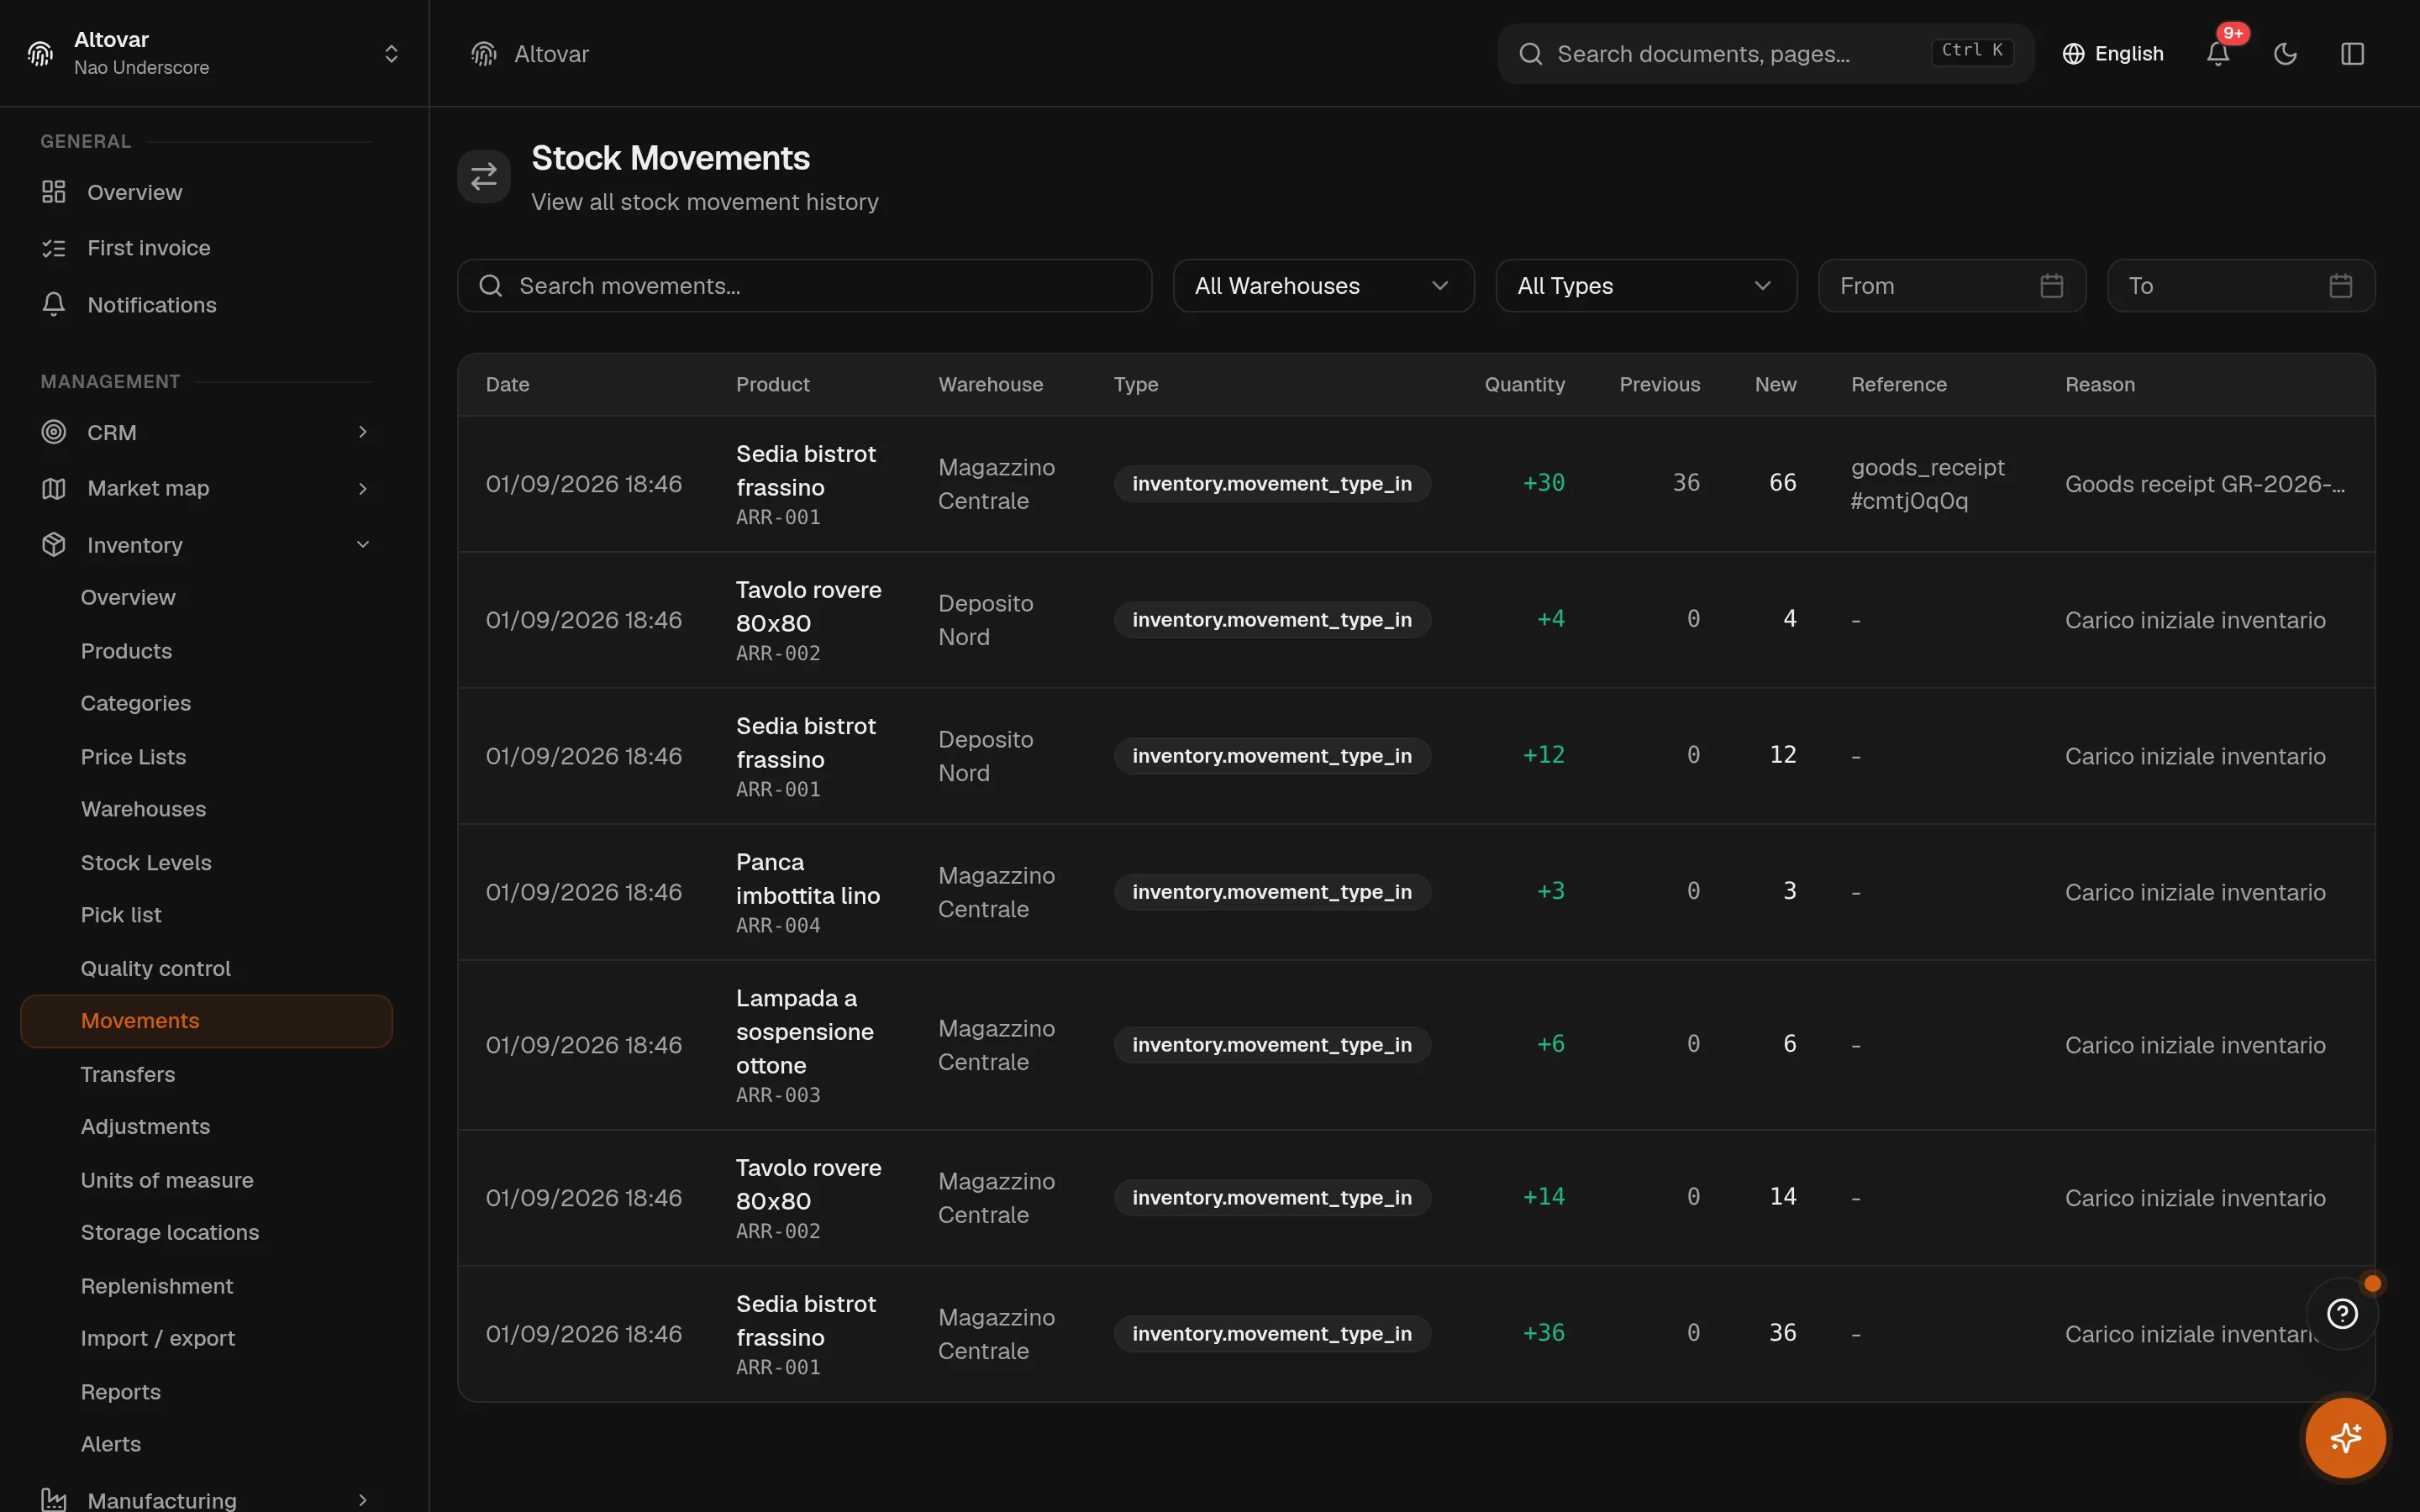Click the goods_receipt #cmtj0q0q reference

(1927, 484)
